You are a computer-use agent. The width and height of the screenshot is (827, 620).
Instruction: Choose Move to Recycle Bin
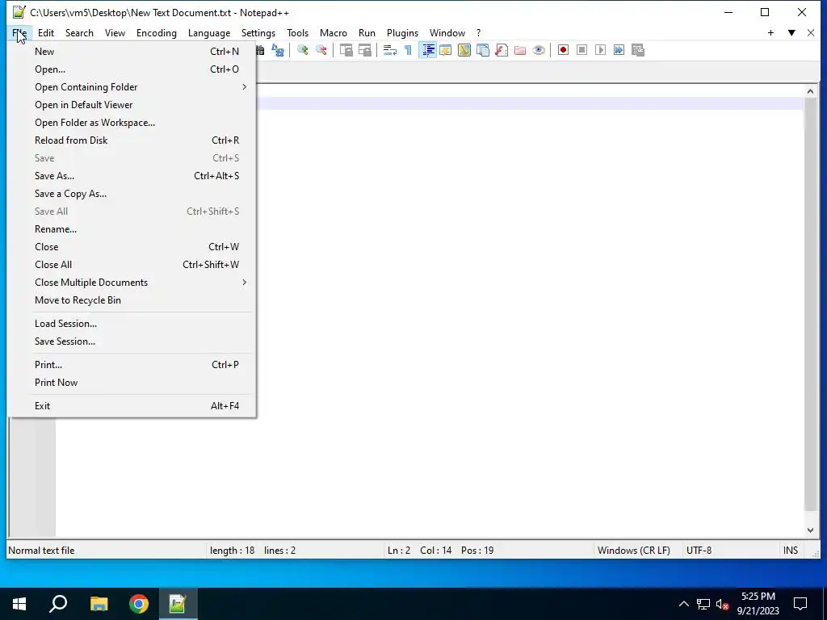pos(132,300)
